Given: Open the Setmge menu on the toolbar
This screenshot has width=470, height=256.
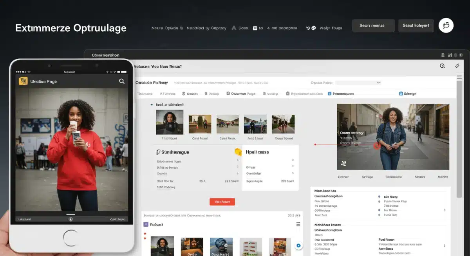Looking at the screenshot, I should 407,94.
